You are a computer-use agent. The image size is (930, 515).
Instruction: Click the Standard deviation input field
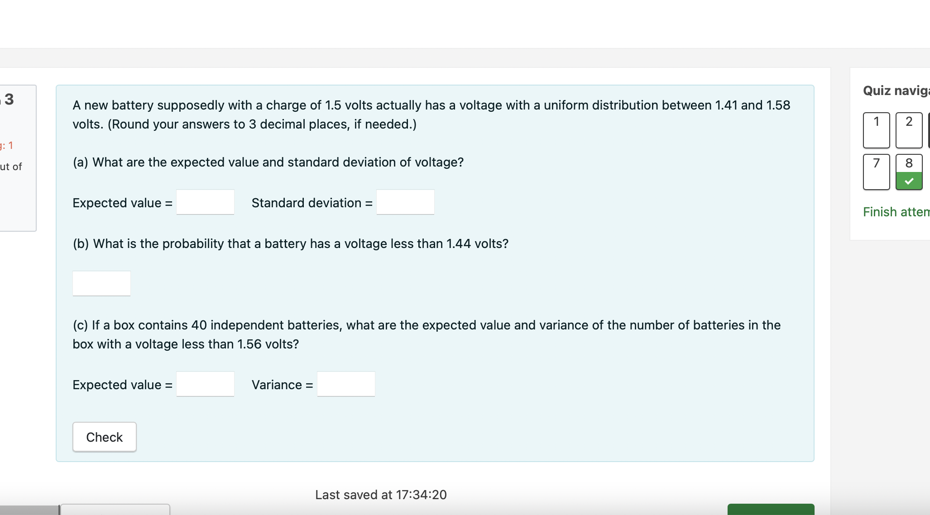pyautogui.click(x=405, y=202)
